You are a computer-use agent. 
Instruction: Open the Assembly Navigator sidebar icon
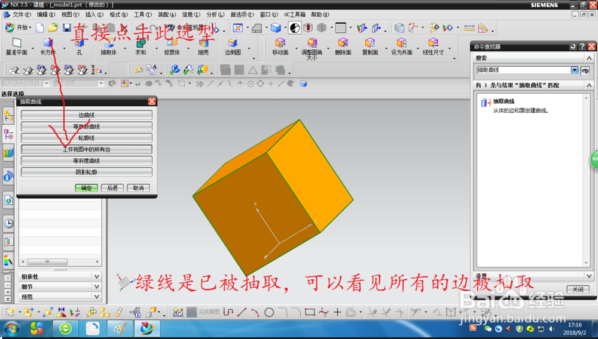(x=8, y=116)
